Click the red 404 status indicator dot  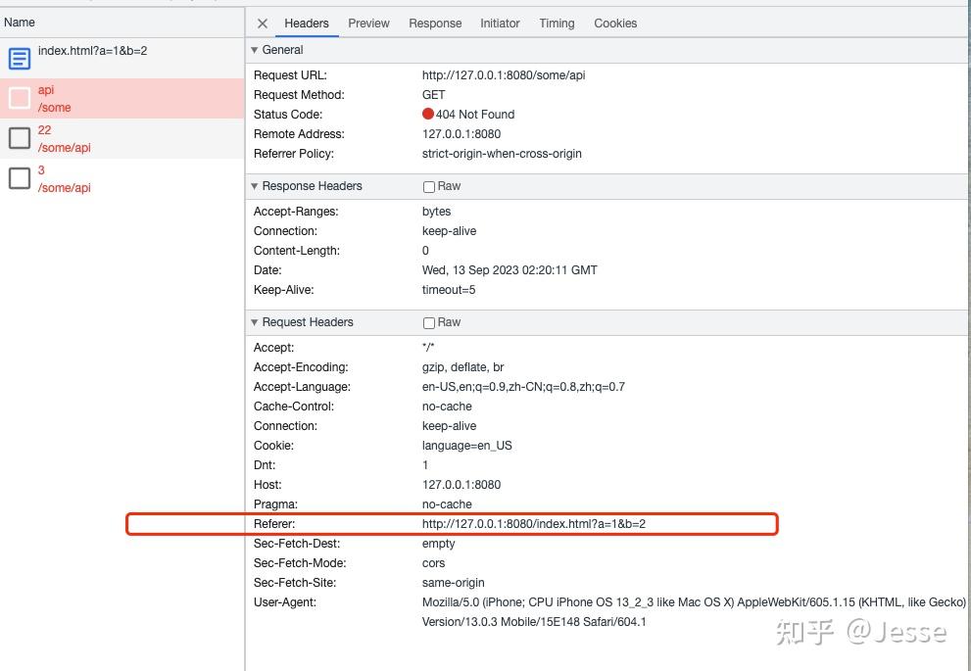point(428,115)
